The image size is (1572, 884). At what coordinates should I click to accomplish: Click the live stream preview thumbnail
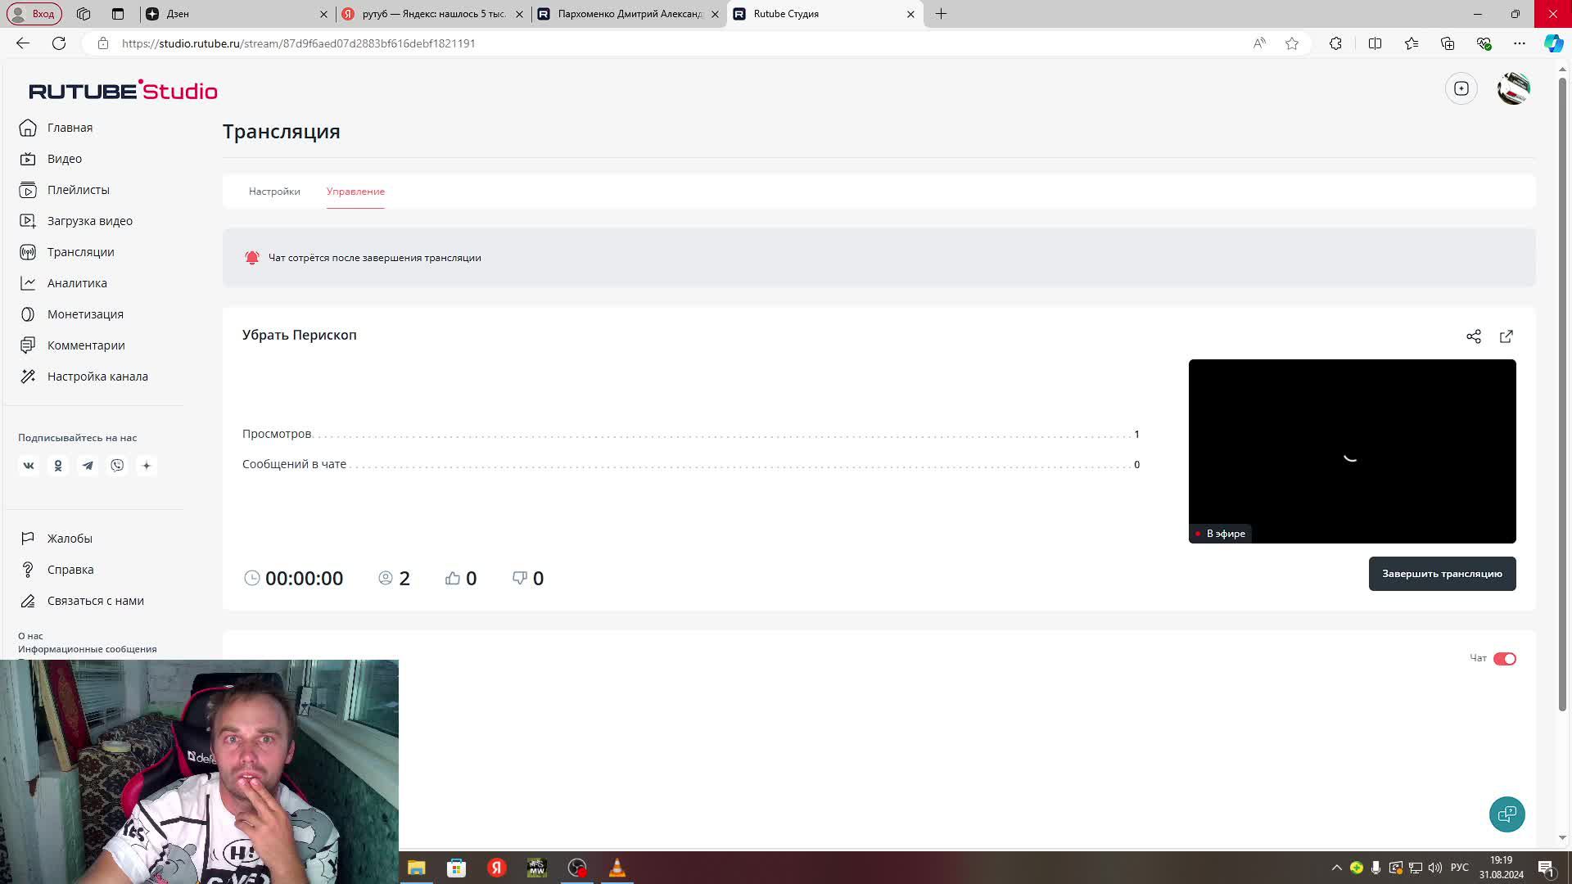1352,450
